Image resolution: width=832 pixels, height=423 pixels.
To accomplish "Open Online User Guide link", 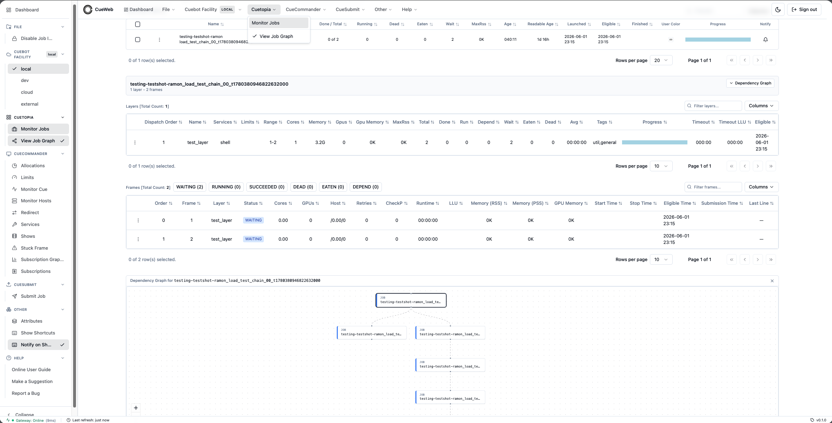I will click(31, 370).
